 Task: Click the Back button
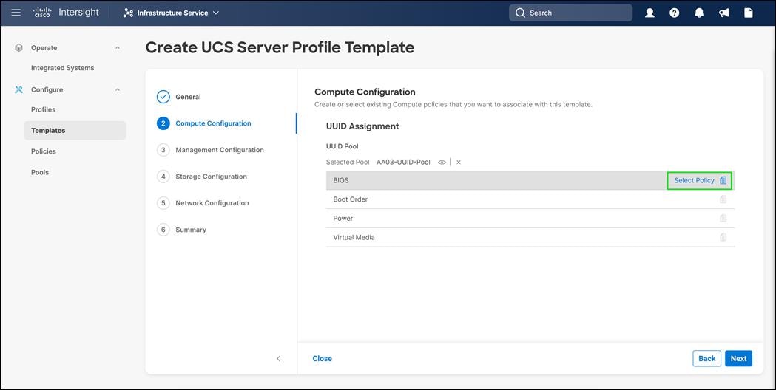click(706, 359)
